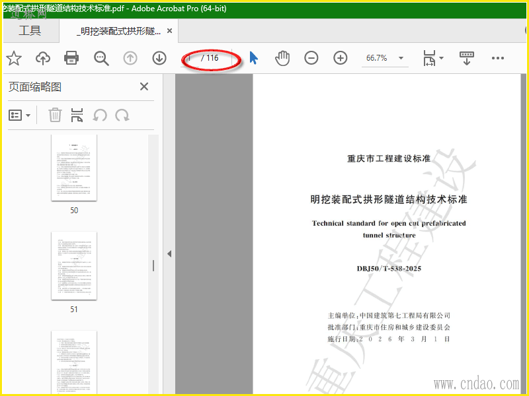Click the 页面缩略图 panel title
Screen dimensions: 529x396
(x=35, y=87)
